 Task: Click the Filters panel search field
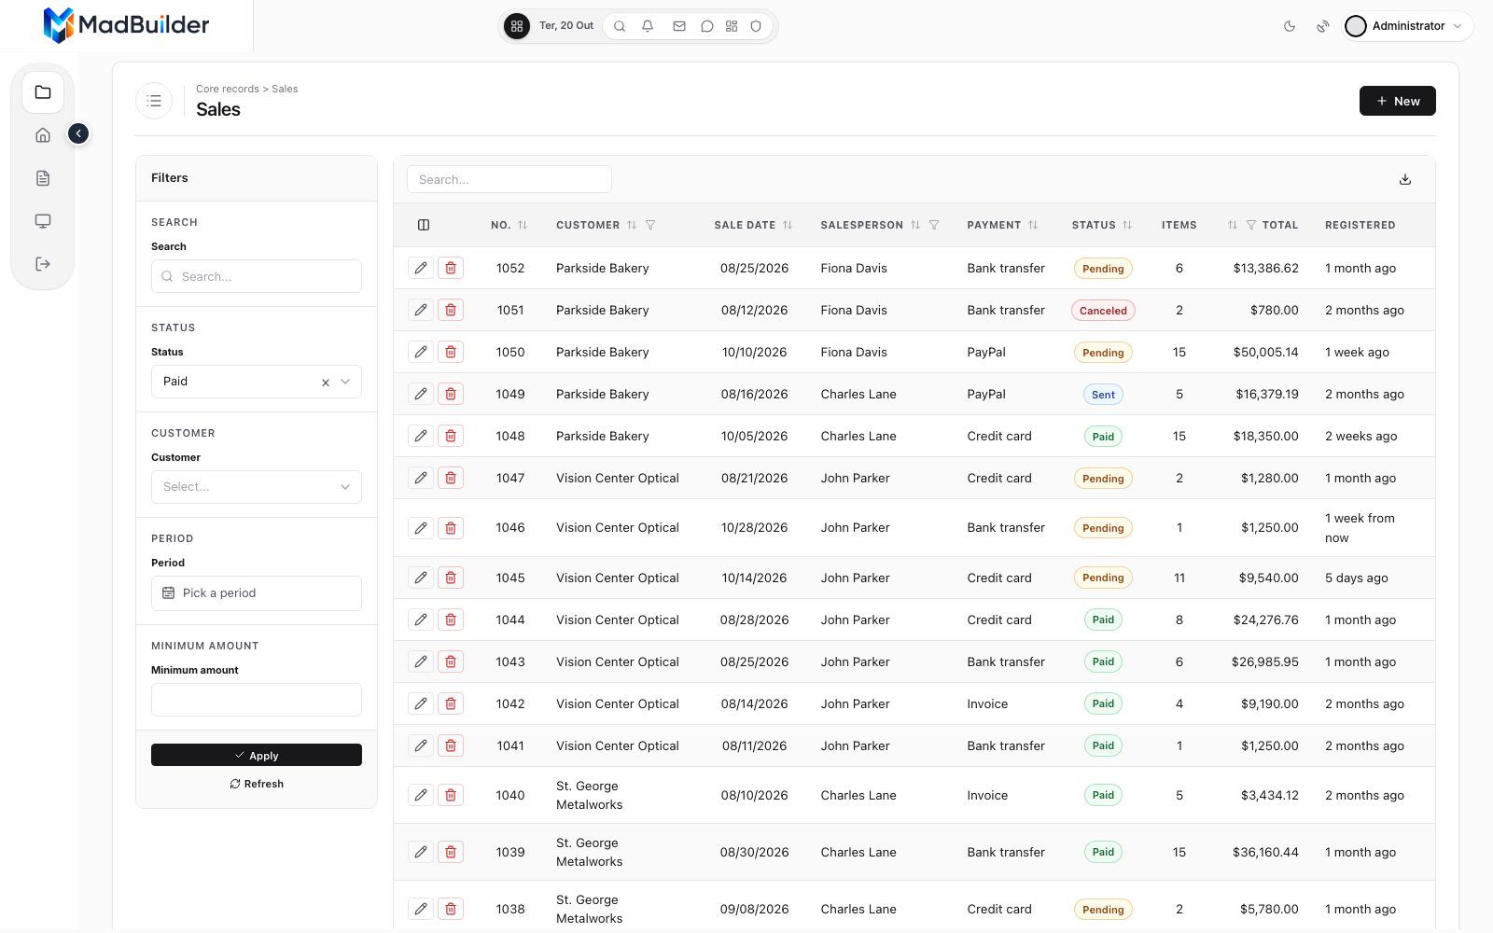(257, 276)
